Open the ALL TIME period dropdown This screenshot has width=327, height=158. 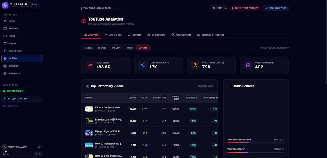(218, 8)
